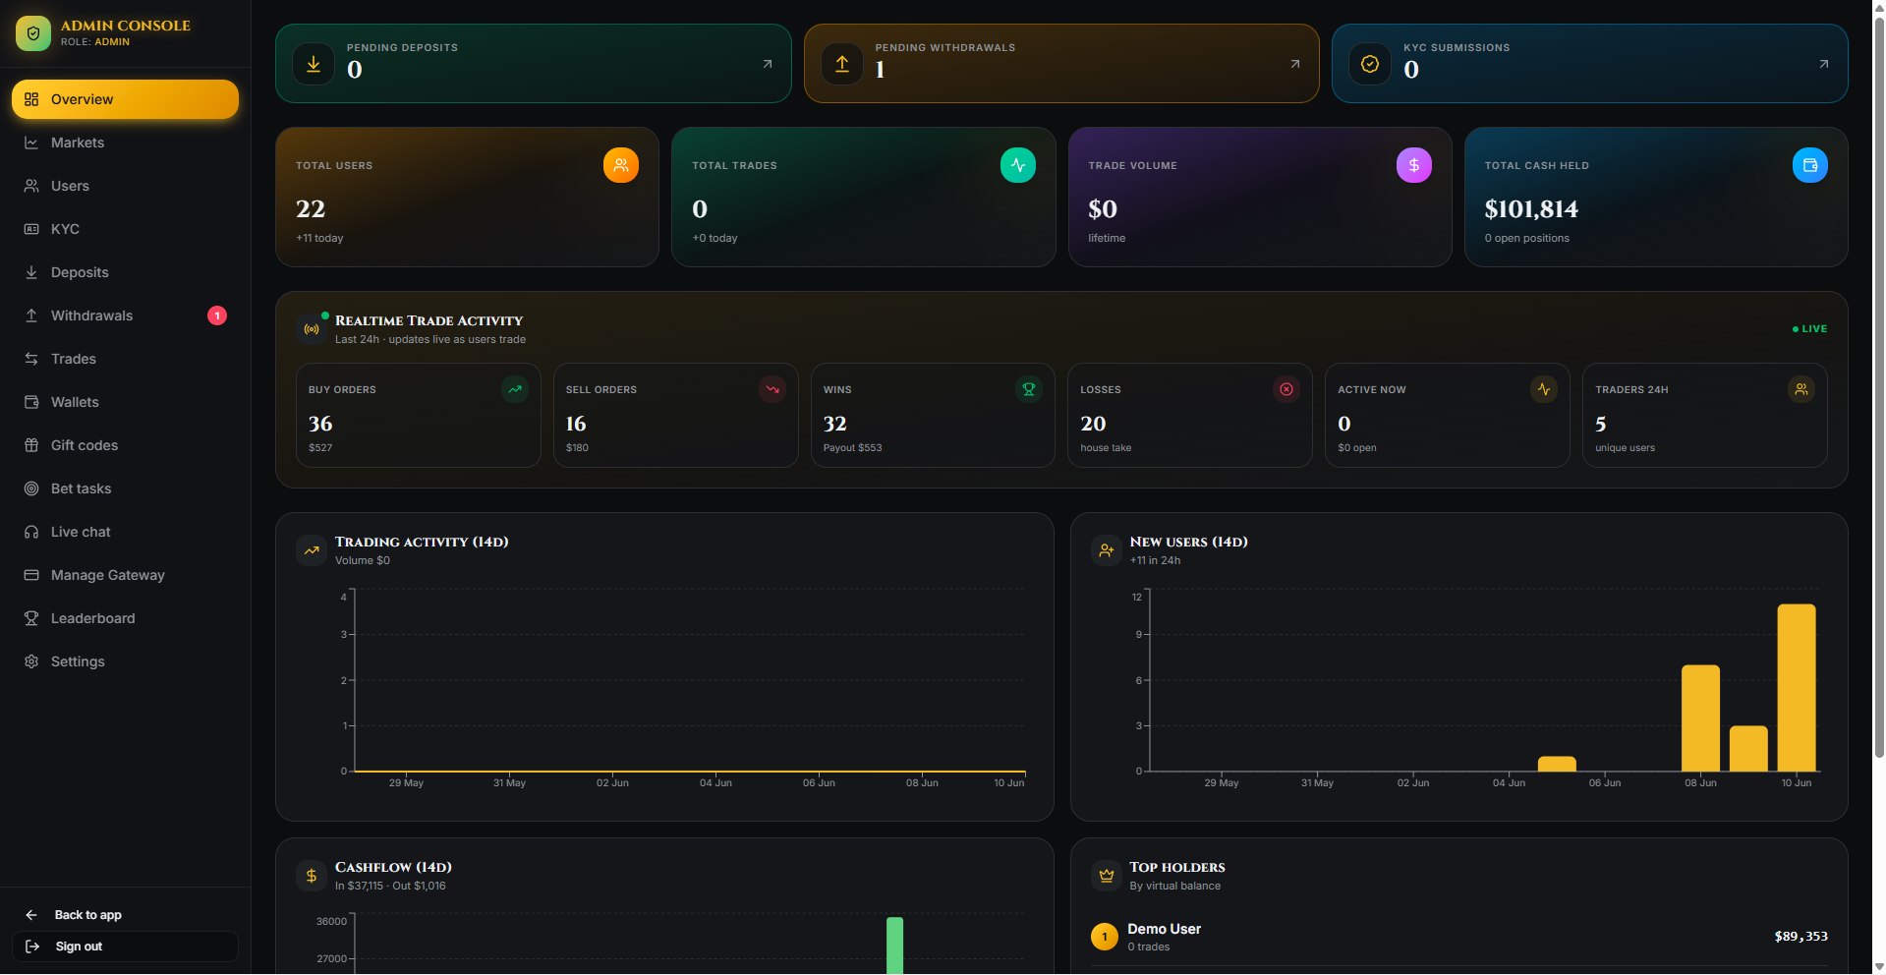Open Gift codes in the sidebar
Image resolution: width=1886 pixels, height=975 pixels.
tap(125, 445)
